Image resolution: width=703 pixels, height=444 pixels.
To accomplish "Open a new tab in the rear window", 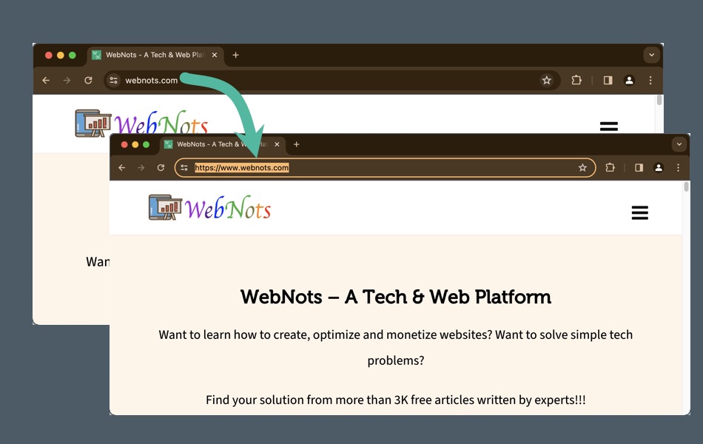I will tap(235, 55).
